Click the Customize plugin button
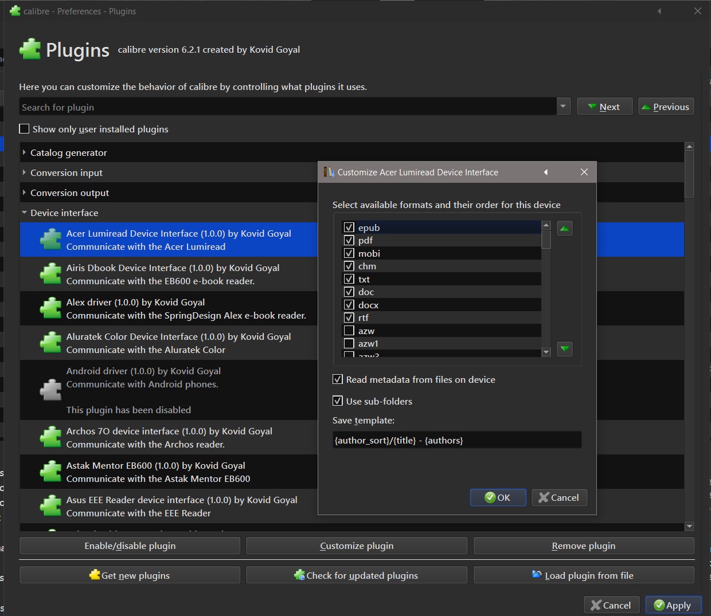The height and width of the screenshot is (616, 711). (357, 546)
